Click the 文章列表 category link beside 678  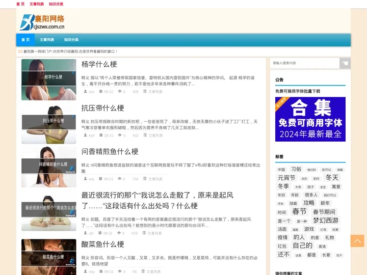point(154,233)
